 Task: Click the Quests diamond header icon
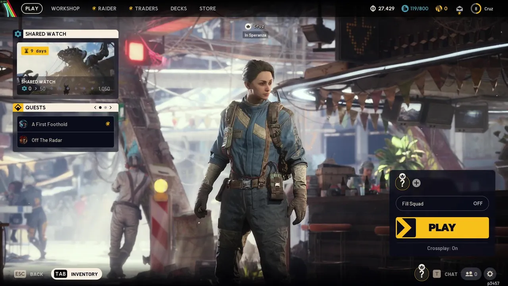18,108
